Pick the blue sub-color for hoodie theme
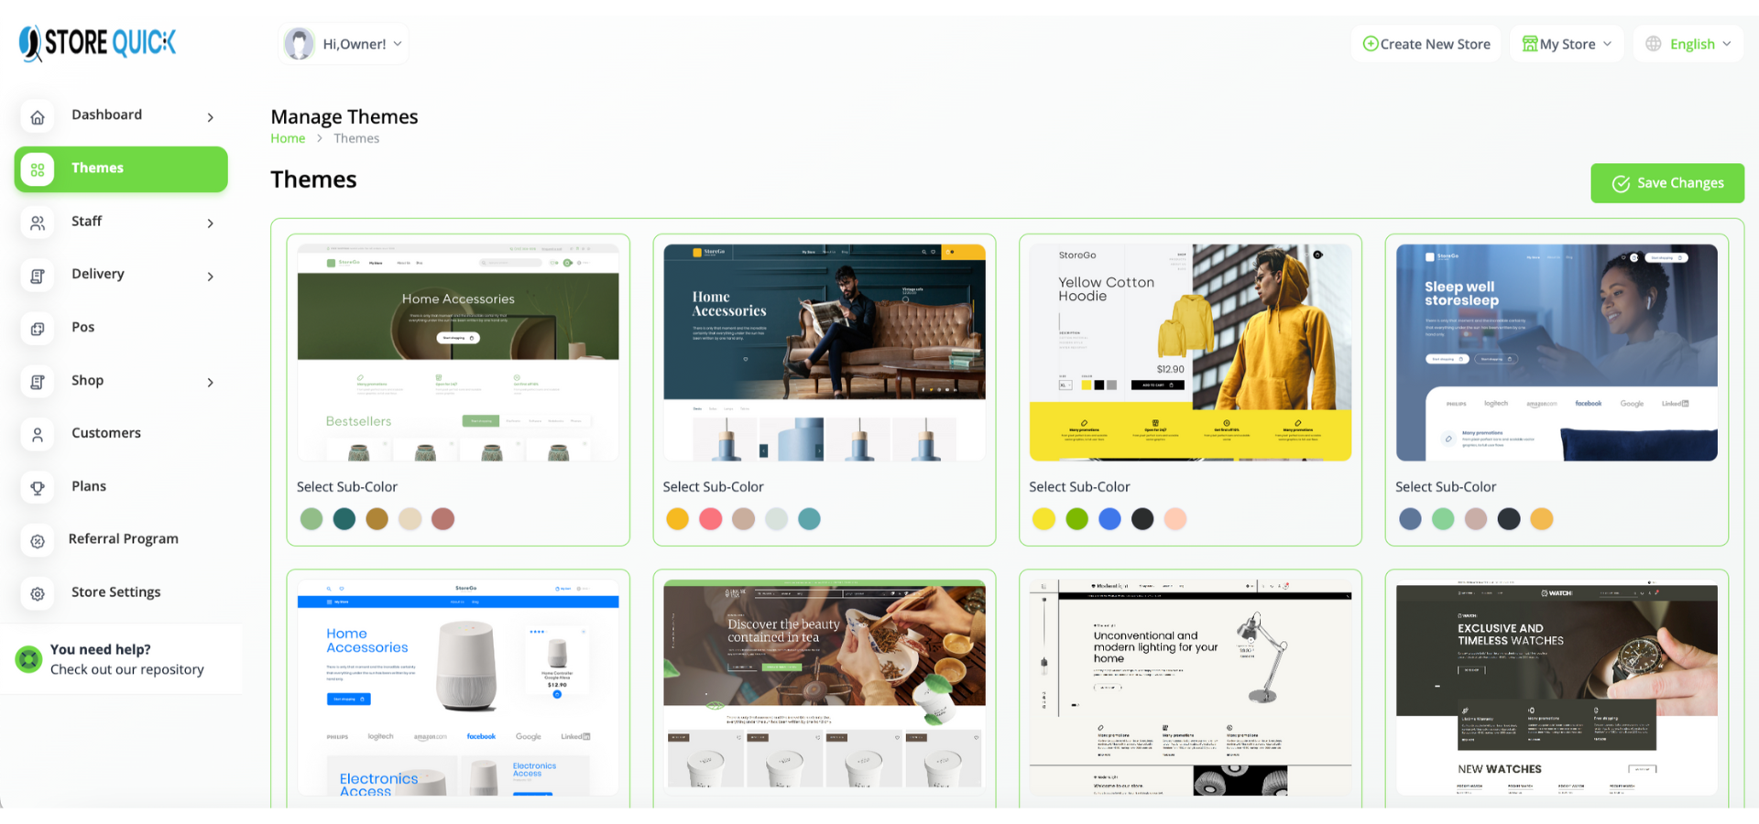Viewport: 1759px width, 824px height. (x=1109, y=519)
